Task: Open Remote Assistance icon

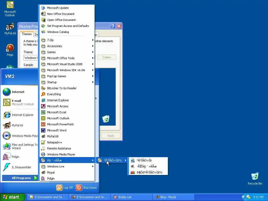Action: click(43, 148)
